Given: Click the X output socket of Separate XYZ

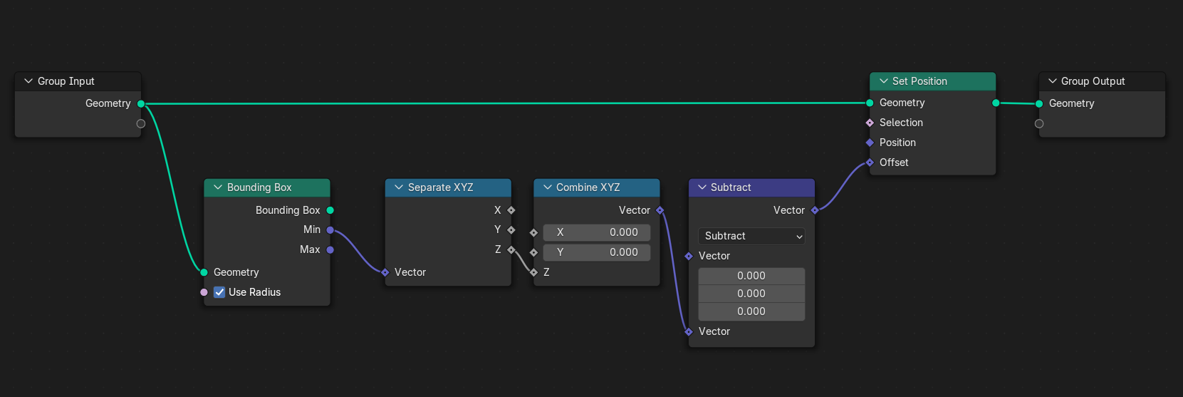Looking at the screenshot, I should (x=511, y=210).
